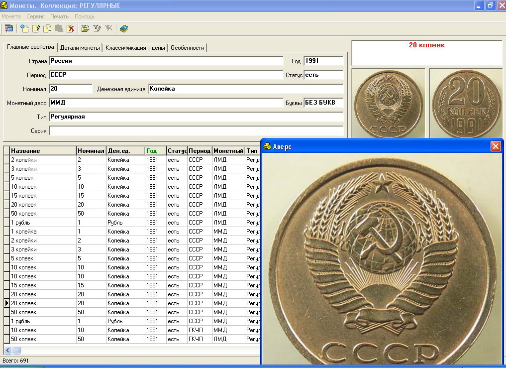Click the Номинал field showing 20
The width and height of the screenshot is (506, 368).
(71, 89)
